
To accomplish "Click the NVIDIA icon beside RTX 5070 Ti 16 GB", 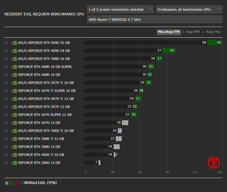I will pyautogui.click(x=14, y=83).
